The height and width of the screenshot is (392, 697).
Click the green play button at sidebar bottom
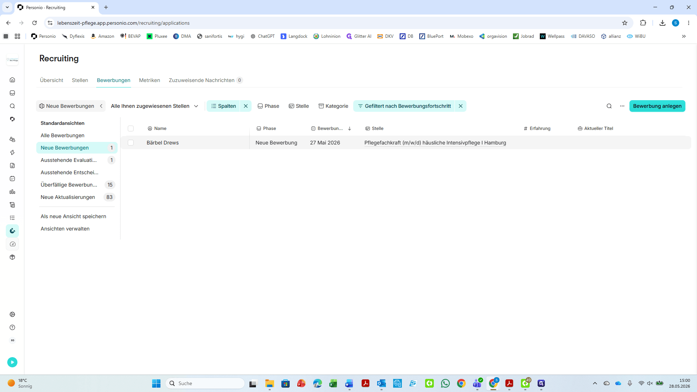click(12, 362)
